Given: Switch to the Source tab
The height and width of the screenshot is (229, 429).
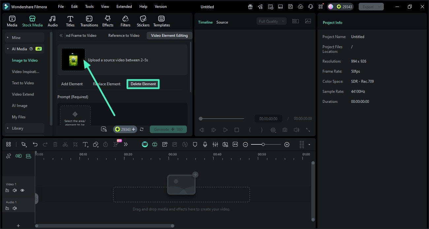Looking at the screenshot, I should [222, 22].
